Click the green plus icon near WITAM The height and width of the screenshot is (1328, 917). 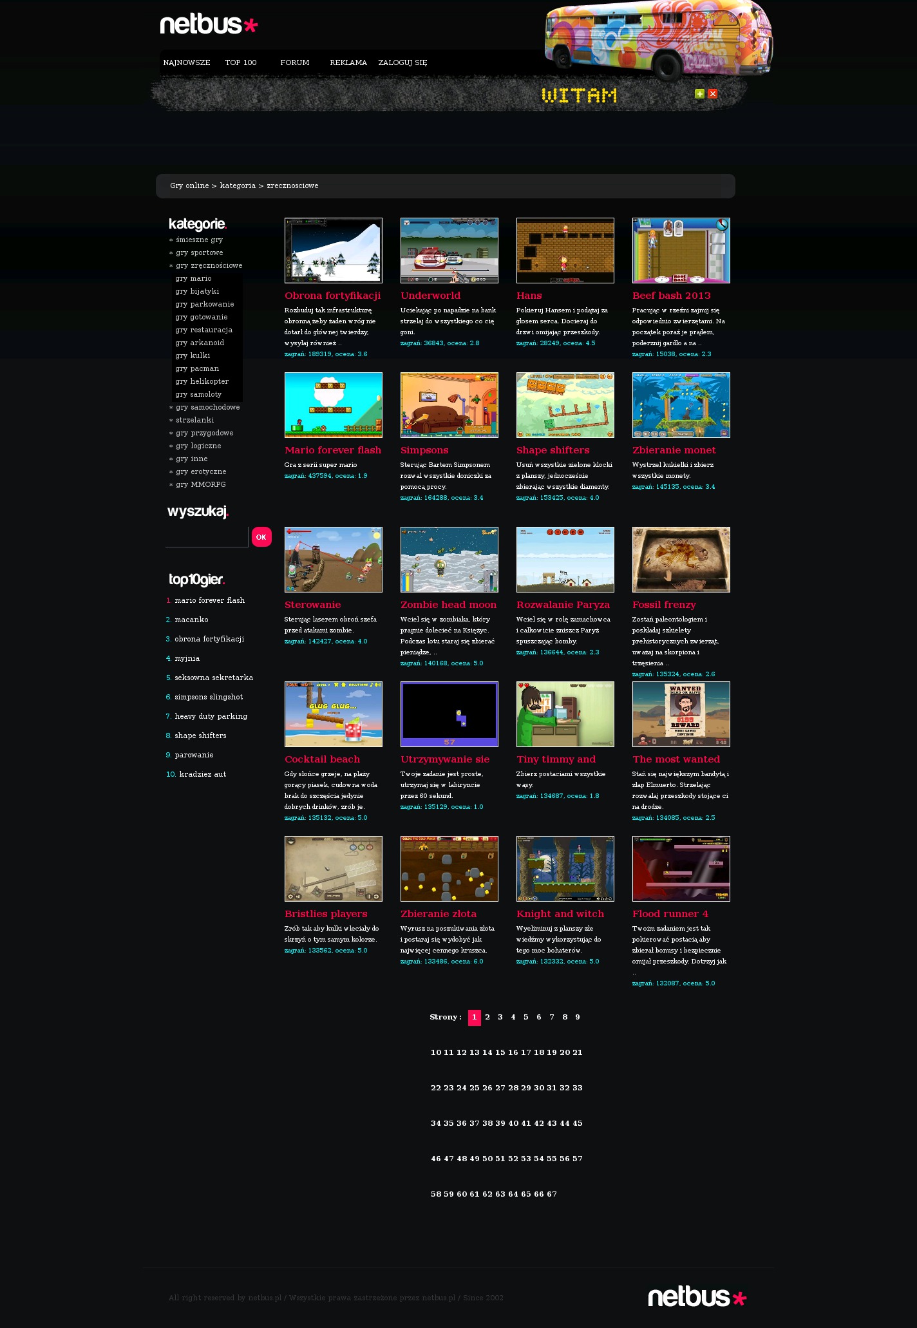coord(699,94)
